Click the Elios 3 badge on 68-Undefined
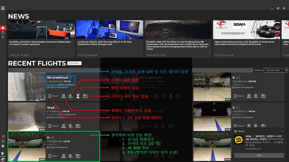Screen dimensions: 289x162 (x=53, y=96)
